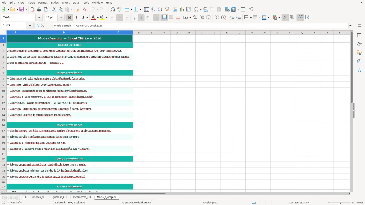Image resolution: width=365 pixels, height=205 pixels.
Task: Toggle the Left-to-Right text direction
Action: (285, 18)
